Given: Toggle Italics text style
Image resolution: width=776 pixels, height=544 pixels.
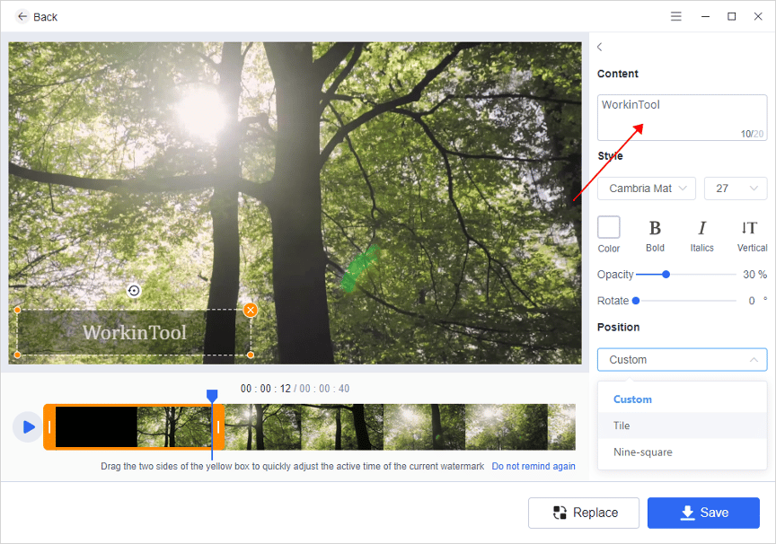Looking at the screenshot, I should (x=701, y=235).
